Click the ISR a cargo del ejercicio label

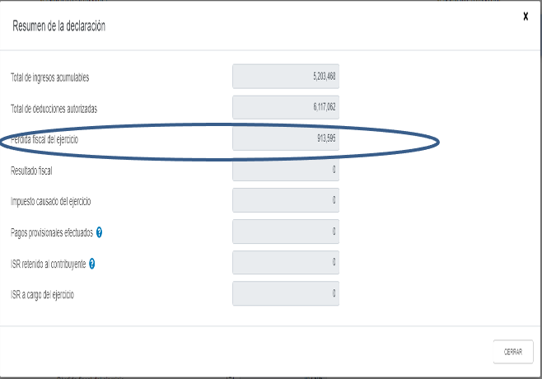coord(42,295)
